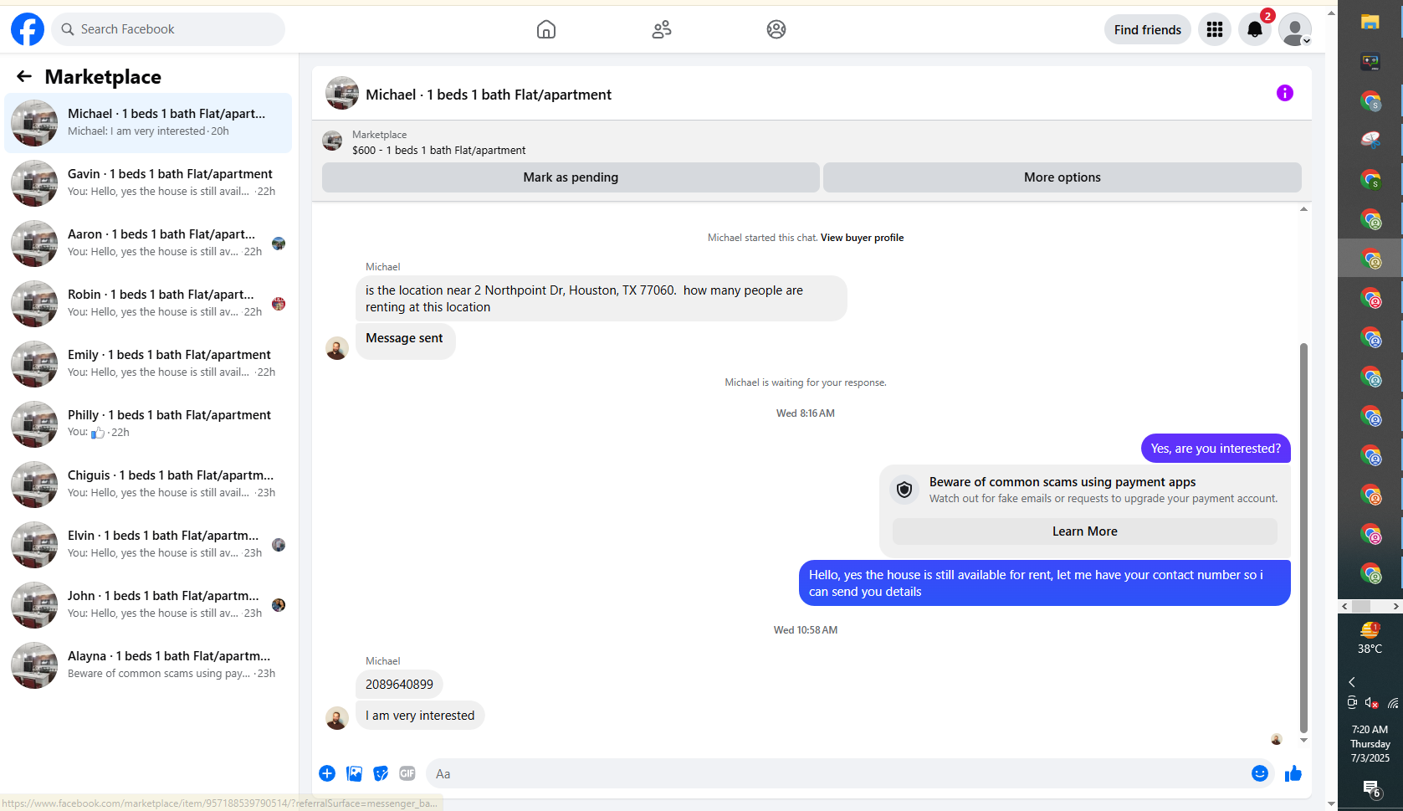Open File Explorer in taskbar
The image size is (1403, 811).
point(1370,22)
